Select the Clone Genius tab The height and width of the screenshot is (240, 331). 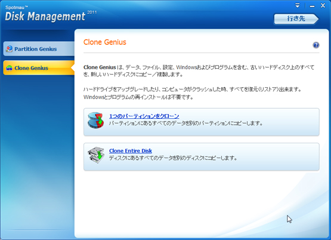(x=39, y=68)
